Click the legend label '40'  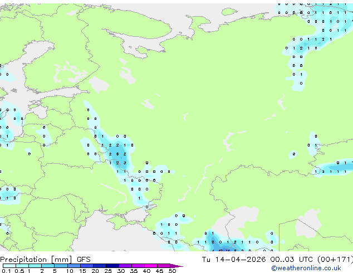click(x=146, y=271)
